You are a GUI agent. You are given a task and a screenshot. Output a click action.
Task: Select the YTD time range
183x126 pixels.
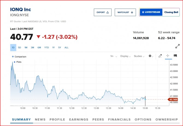click(46, 48)
